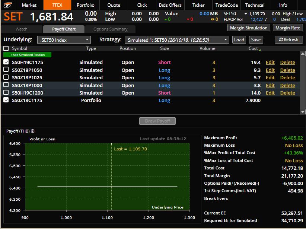Delete the S50H19C1175 position
The image size is (306, 229).
click(x=287, y=62)
